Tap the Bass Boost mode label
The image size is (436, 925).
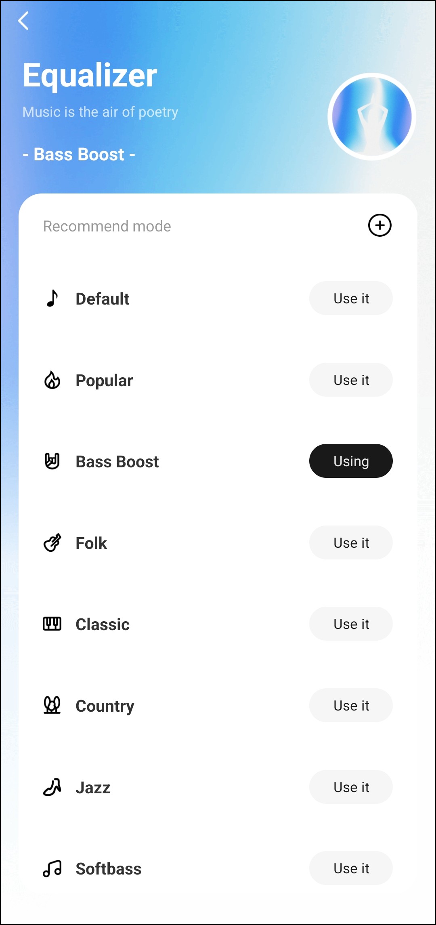(x=117, y=462)
